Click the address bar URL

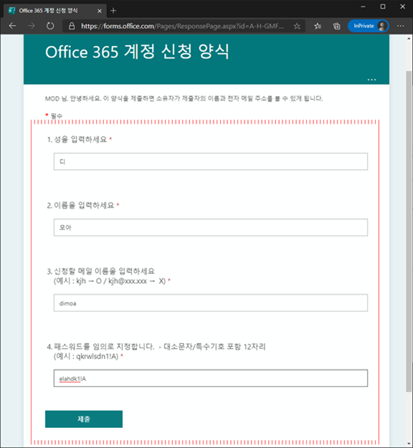(x=182, y=27)
